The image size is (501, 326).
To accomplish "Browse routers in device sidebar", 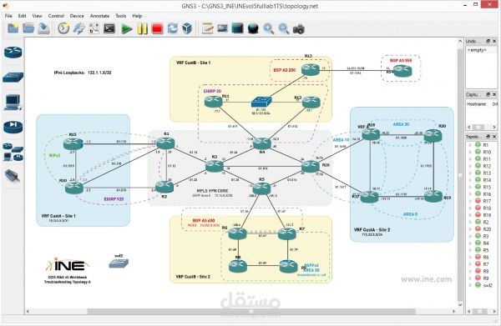I will tap(13, 53).
